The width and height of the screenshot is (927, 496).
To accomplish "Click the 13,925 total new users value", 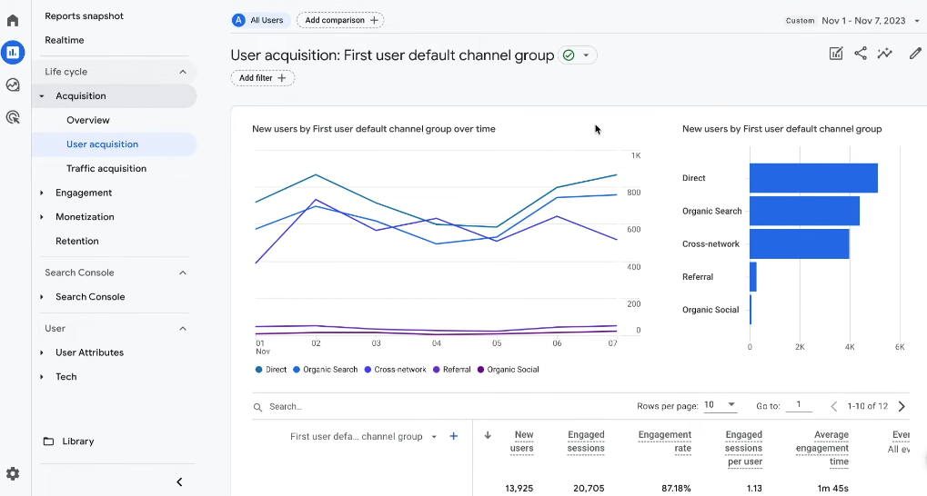I will coord(519,489).
